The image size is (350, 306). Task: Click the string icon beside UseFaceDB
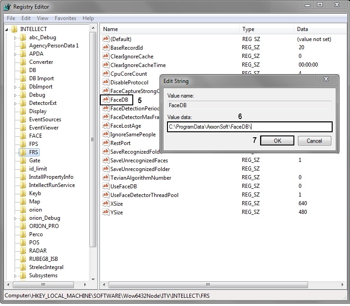click(106, 187)
